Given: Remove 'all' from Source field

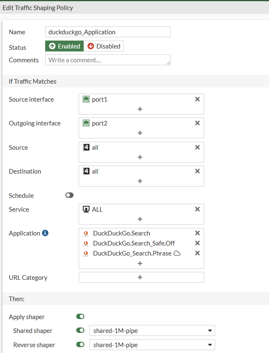Looking at the screenshot, I should pyautogui.click(x=197, y=147).
